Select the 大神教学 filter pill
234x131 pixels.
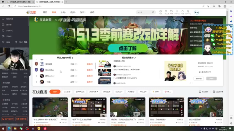tap(131, 92)
